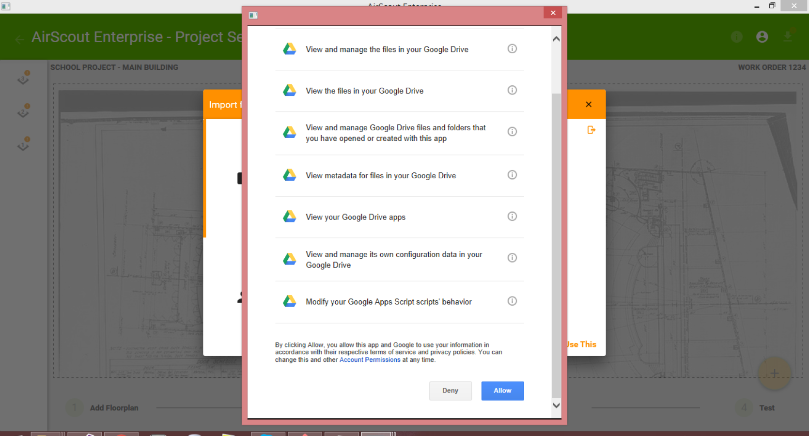Click info icon beside Google Drive apps permission

[x=512, y=216]
